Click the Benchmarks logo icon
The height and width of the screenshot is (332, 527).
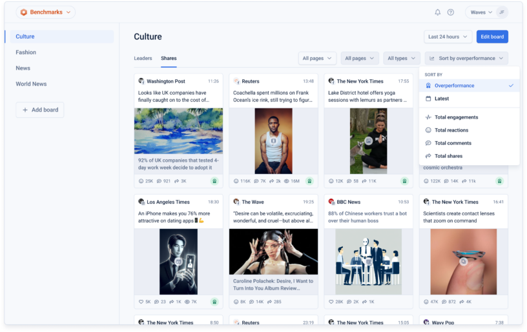tap(24, 12)
